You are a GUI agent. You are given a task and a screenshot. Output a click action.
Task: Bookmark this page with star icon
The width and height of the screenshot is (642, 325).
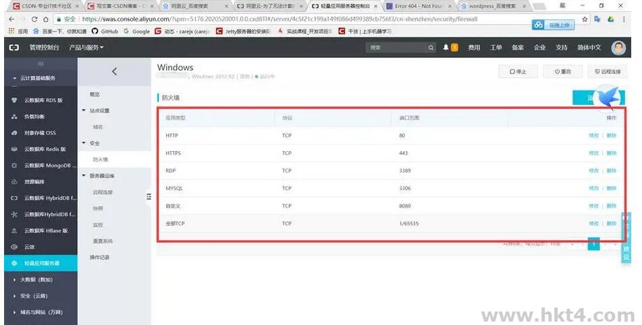click(585, 19)
